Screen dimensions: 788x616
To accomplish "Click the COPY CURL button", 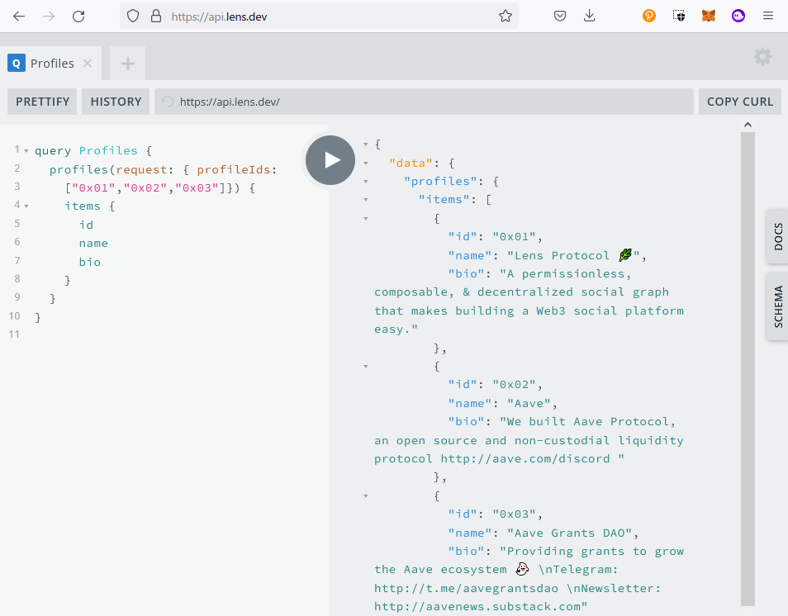I will point(739,102).
